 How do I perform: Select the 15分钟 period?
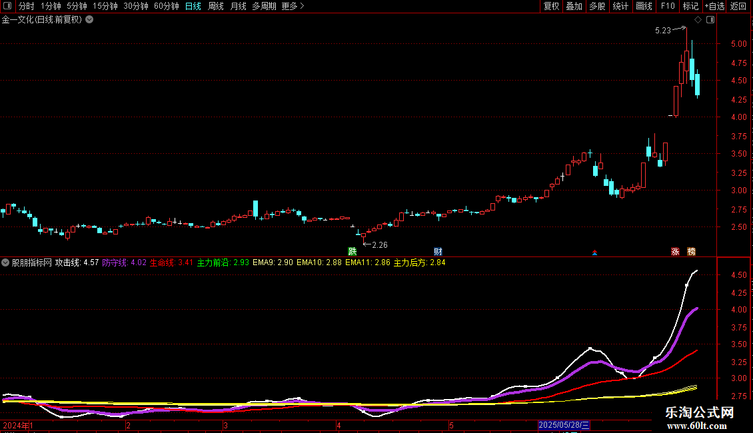[x=105, y=6]
